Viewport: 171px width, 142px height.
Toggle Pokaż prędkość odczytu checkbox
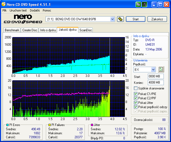136,107
